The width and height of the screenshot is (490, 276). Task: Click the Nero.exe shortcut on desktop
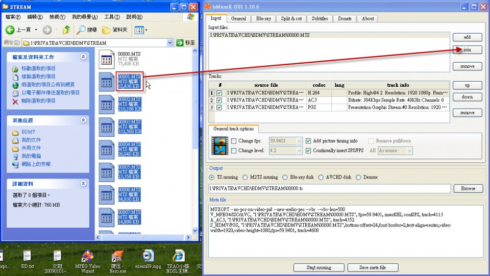coord(117,258)
